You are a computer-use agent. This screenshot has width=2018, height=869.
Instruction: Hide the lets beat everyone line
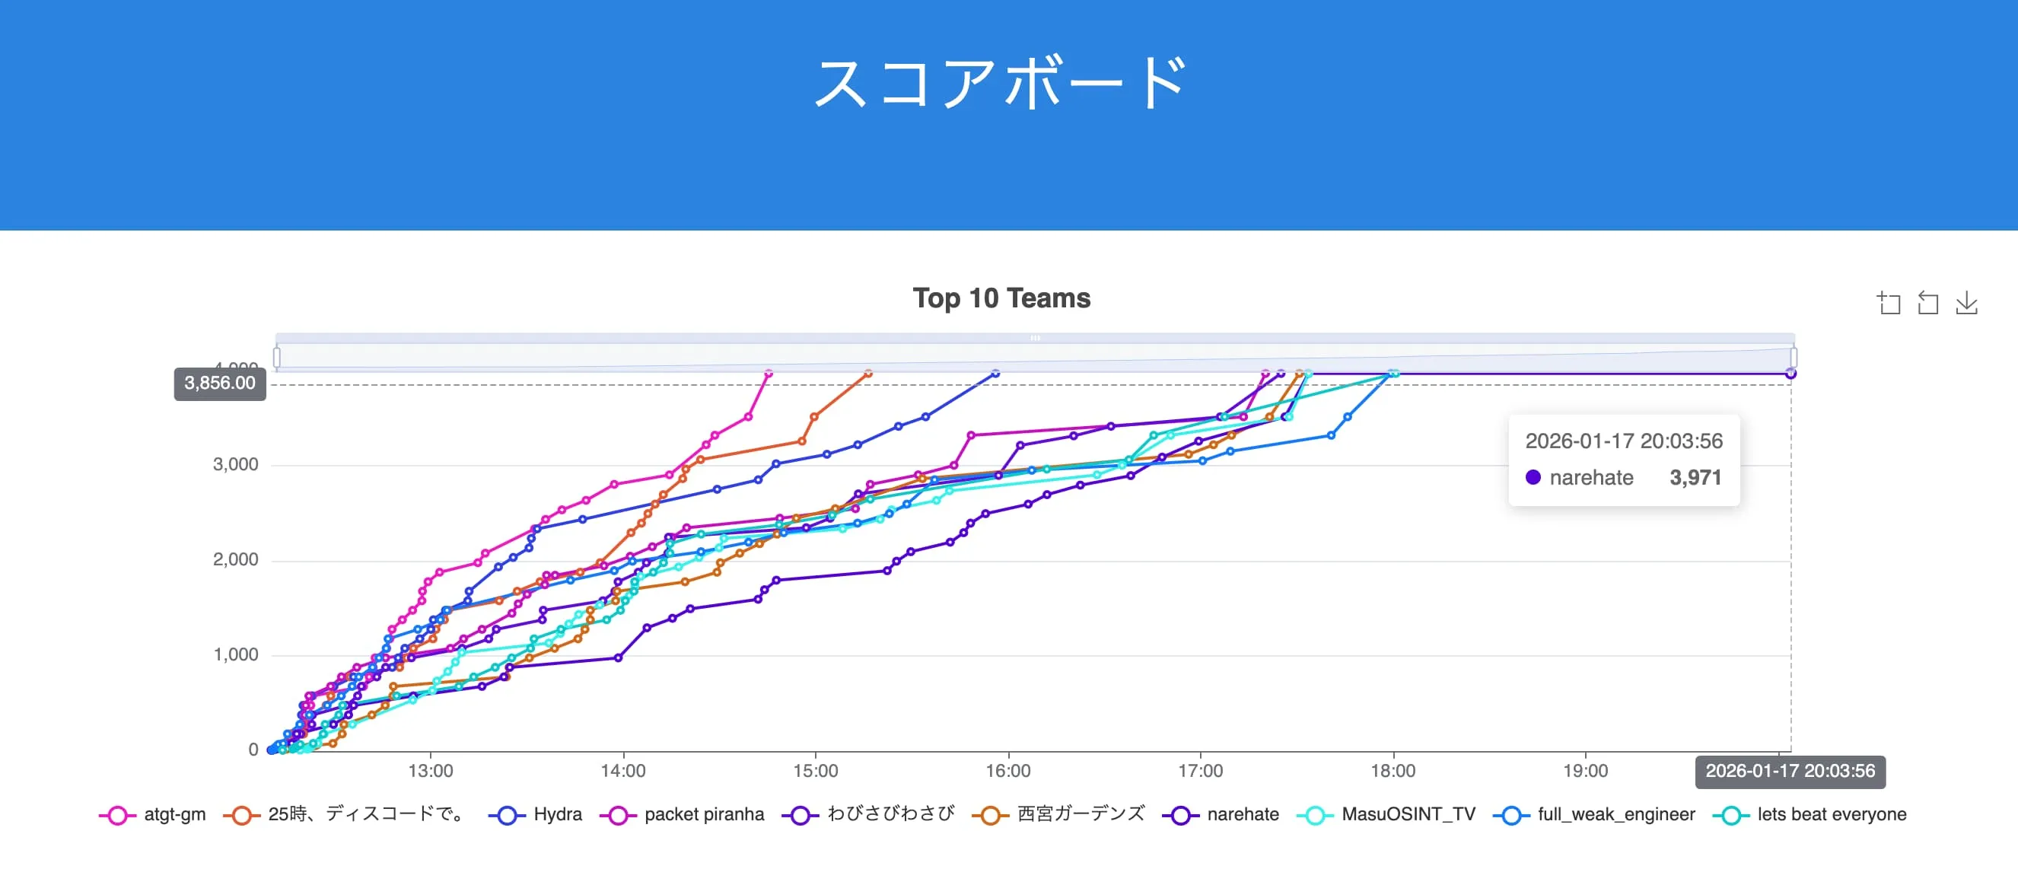pyautogui.click(x=1810, y=815)
